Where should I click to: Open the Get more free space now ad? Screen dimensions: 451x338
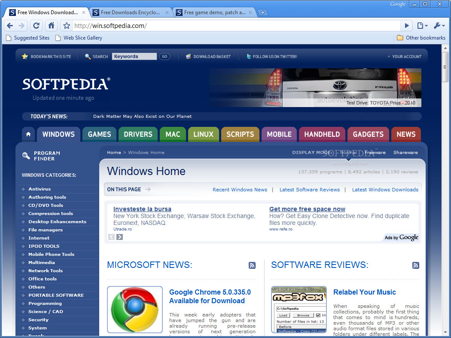[x=307, y=209]
